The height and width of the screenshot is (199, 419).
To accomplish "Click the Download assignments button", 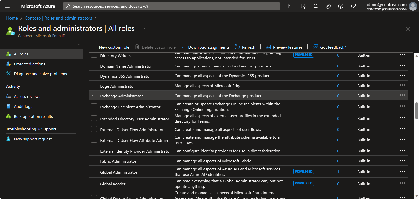I will coord(205,47).
